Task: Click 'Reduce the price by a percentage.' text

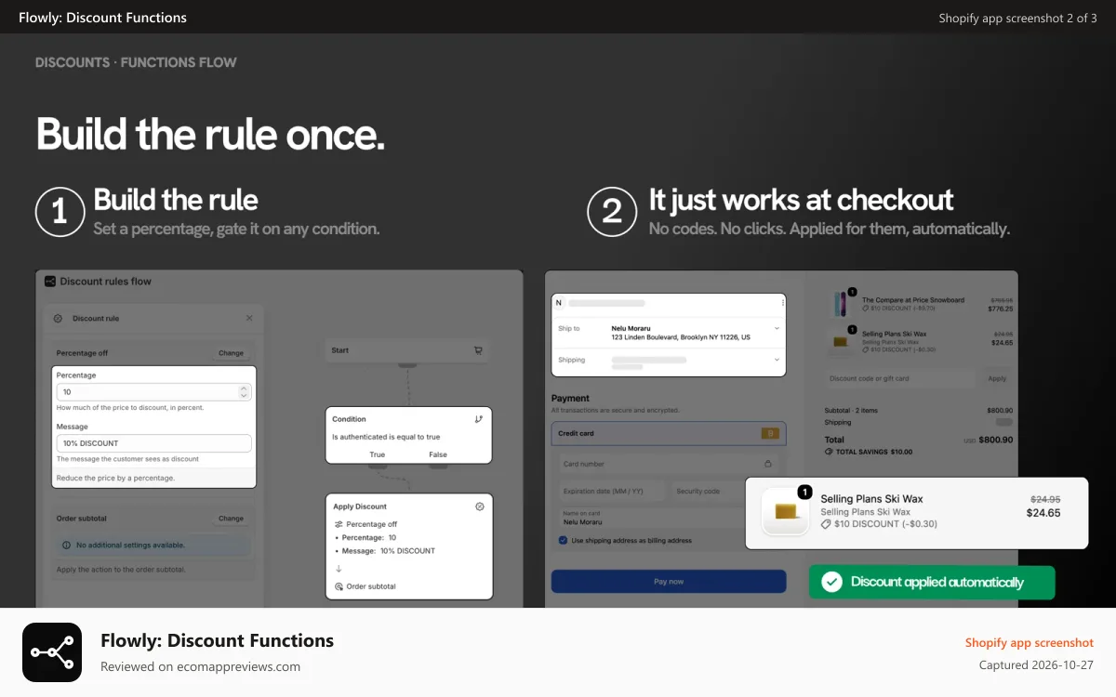Action: [115, 478]
